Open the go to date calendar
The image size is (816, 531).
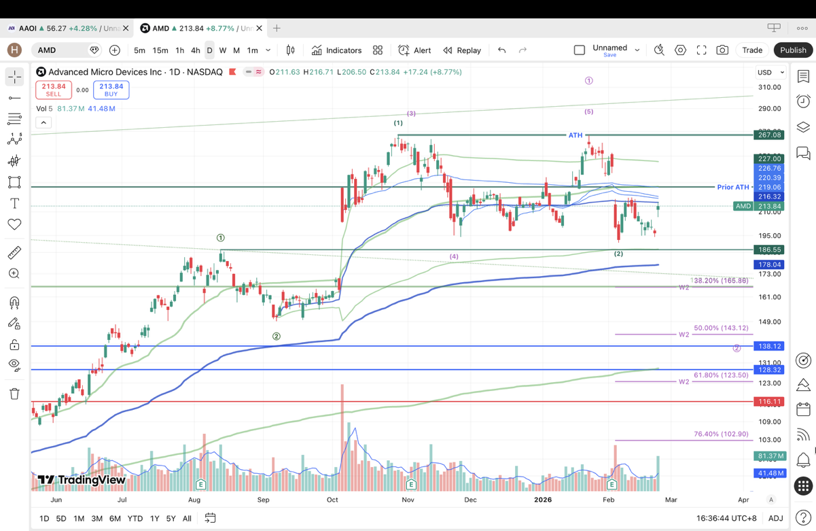click(x=210, y=518)
